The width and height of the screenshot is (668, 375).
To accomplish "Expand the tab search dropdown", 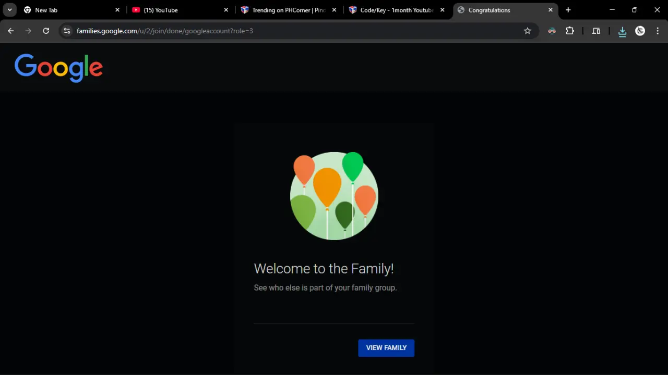I will tap(9, 10).
